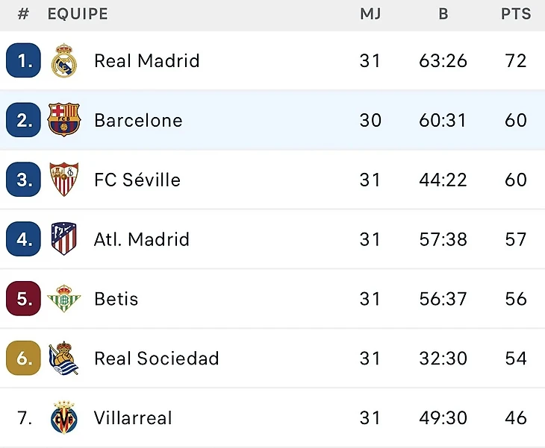The image size is (545, 448).
Task: Sort table by MJ column header
Action: [x=370, y=14]
